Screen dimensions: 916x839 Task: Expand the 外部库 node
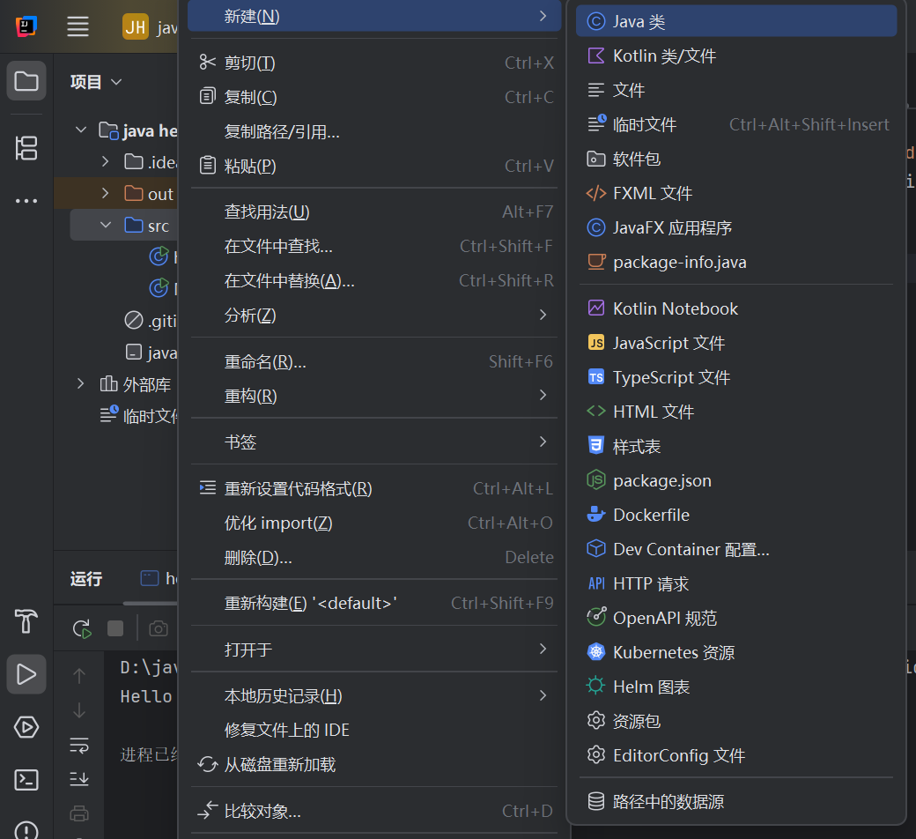[x=80, y=383]
